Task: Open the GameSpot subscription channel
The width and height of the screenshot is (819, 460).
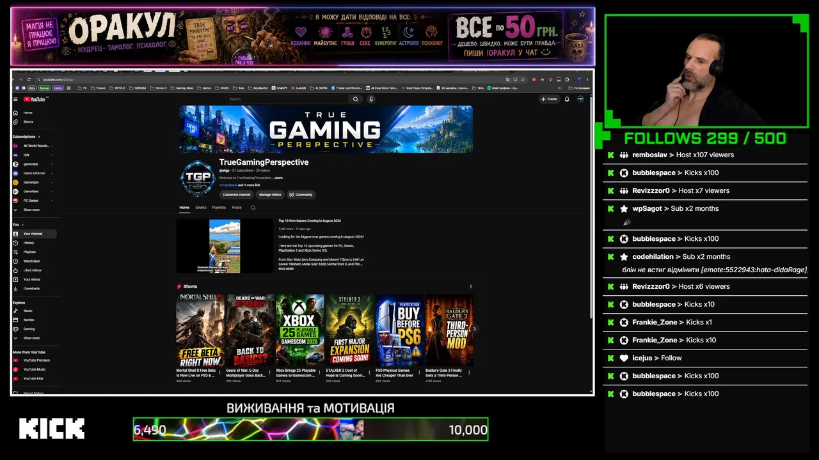Action: [x=33, y=182]
